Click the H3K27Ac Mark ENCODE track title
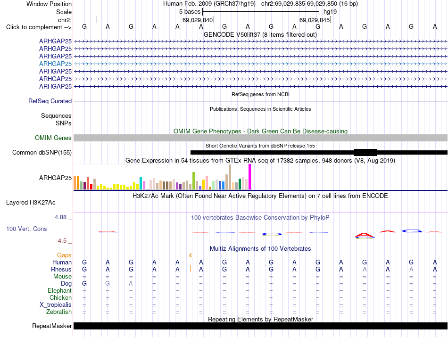The width and height of the screenshot is (448, 337). 260,196
